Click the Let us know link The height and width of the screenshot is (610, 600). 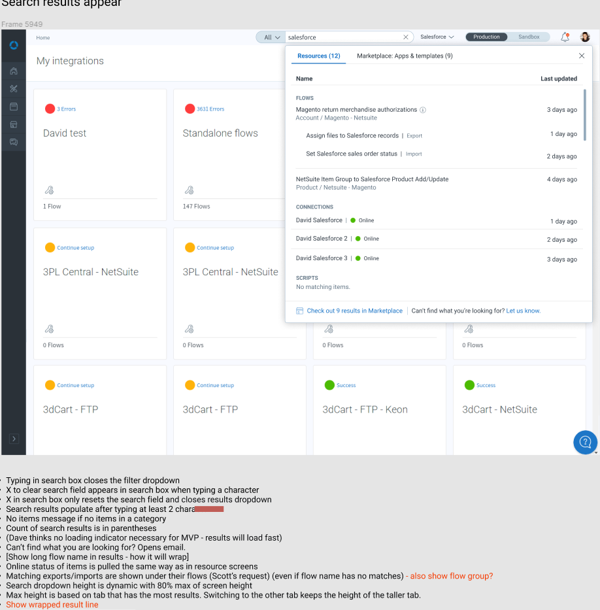point(523,311)
